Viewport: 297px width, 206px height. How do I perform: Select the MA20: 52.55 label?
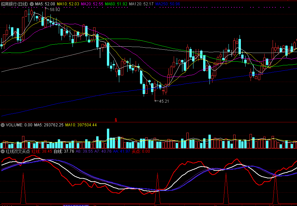[92, 4]
